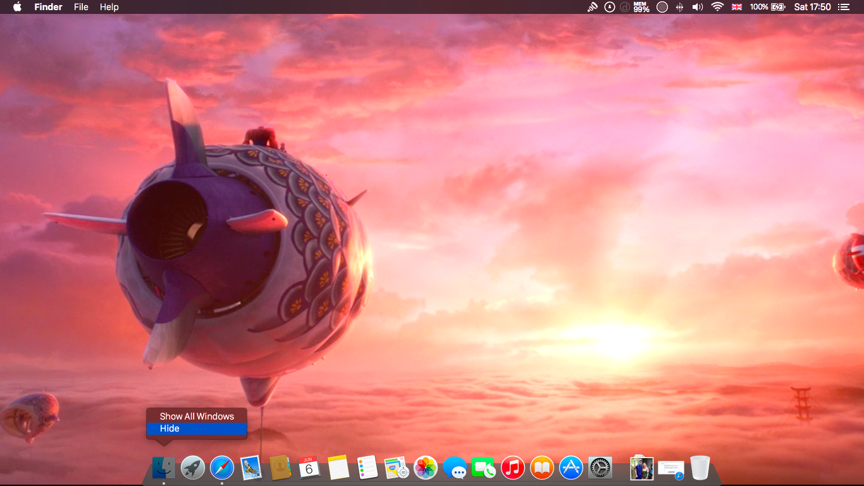Open the Maps app in the Dock
Viewport: 864px width, 486px height.
397,468
